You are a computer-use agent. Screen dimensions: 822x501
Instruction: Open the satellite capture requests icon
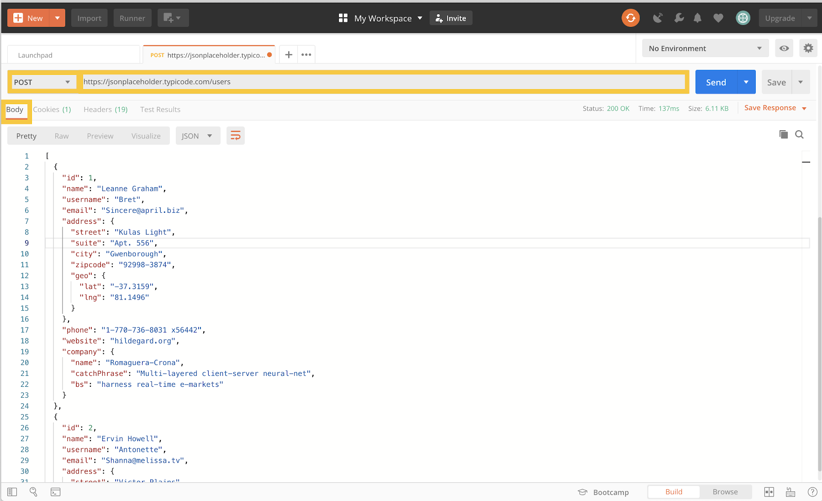pyautogui.click(x=658, y=18)
